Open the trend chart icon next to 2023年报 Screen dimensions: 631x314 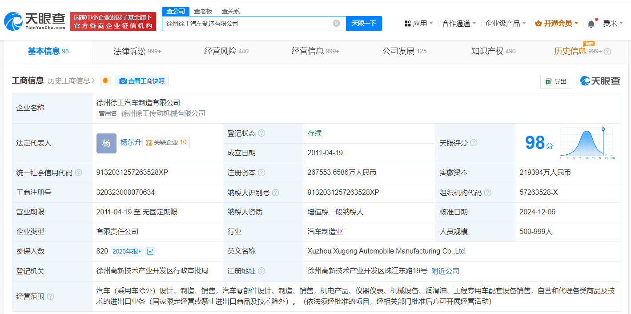pyautogui.click(x=150, y=252)
